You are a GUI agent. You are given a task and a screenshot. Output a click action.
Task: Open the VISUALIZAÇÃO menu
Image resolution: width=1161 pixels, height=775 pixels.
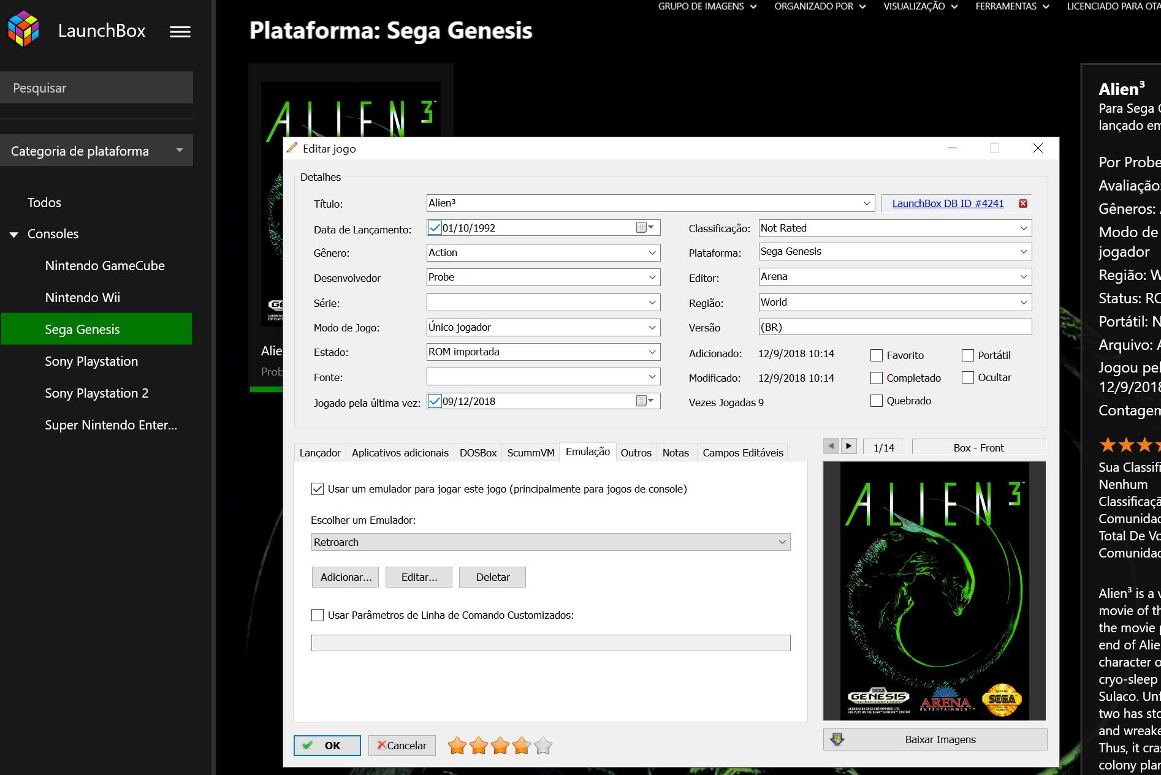921,6
